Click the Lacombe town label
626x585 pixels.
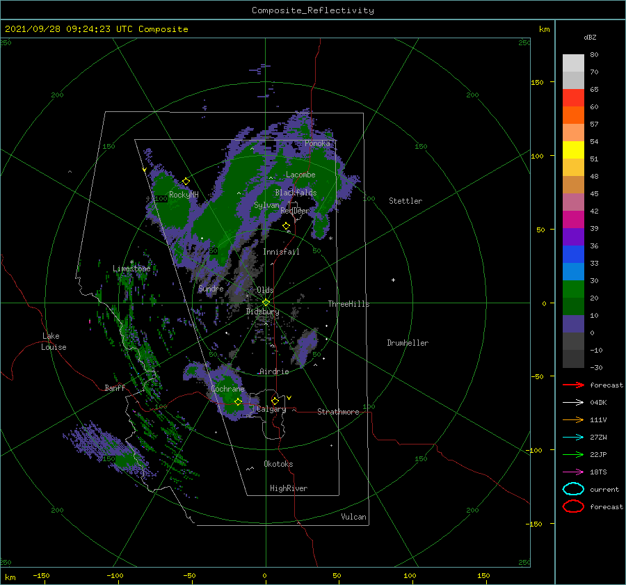[x=300, y=175]
